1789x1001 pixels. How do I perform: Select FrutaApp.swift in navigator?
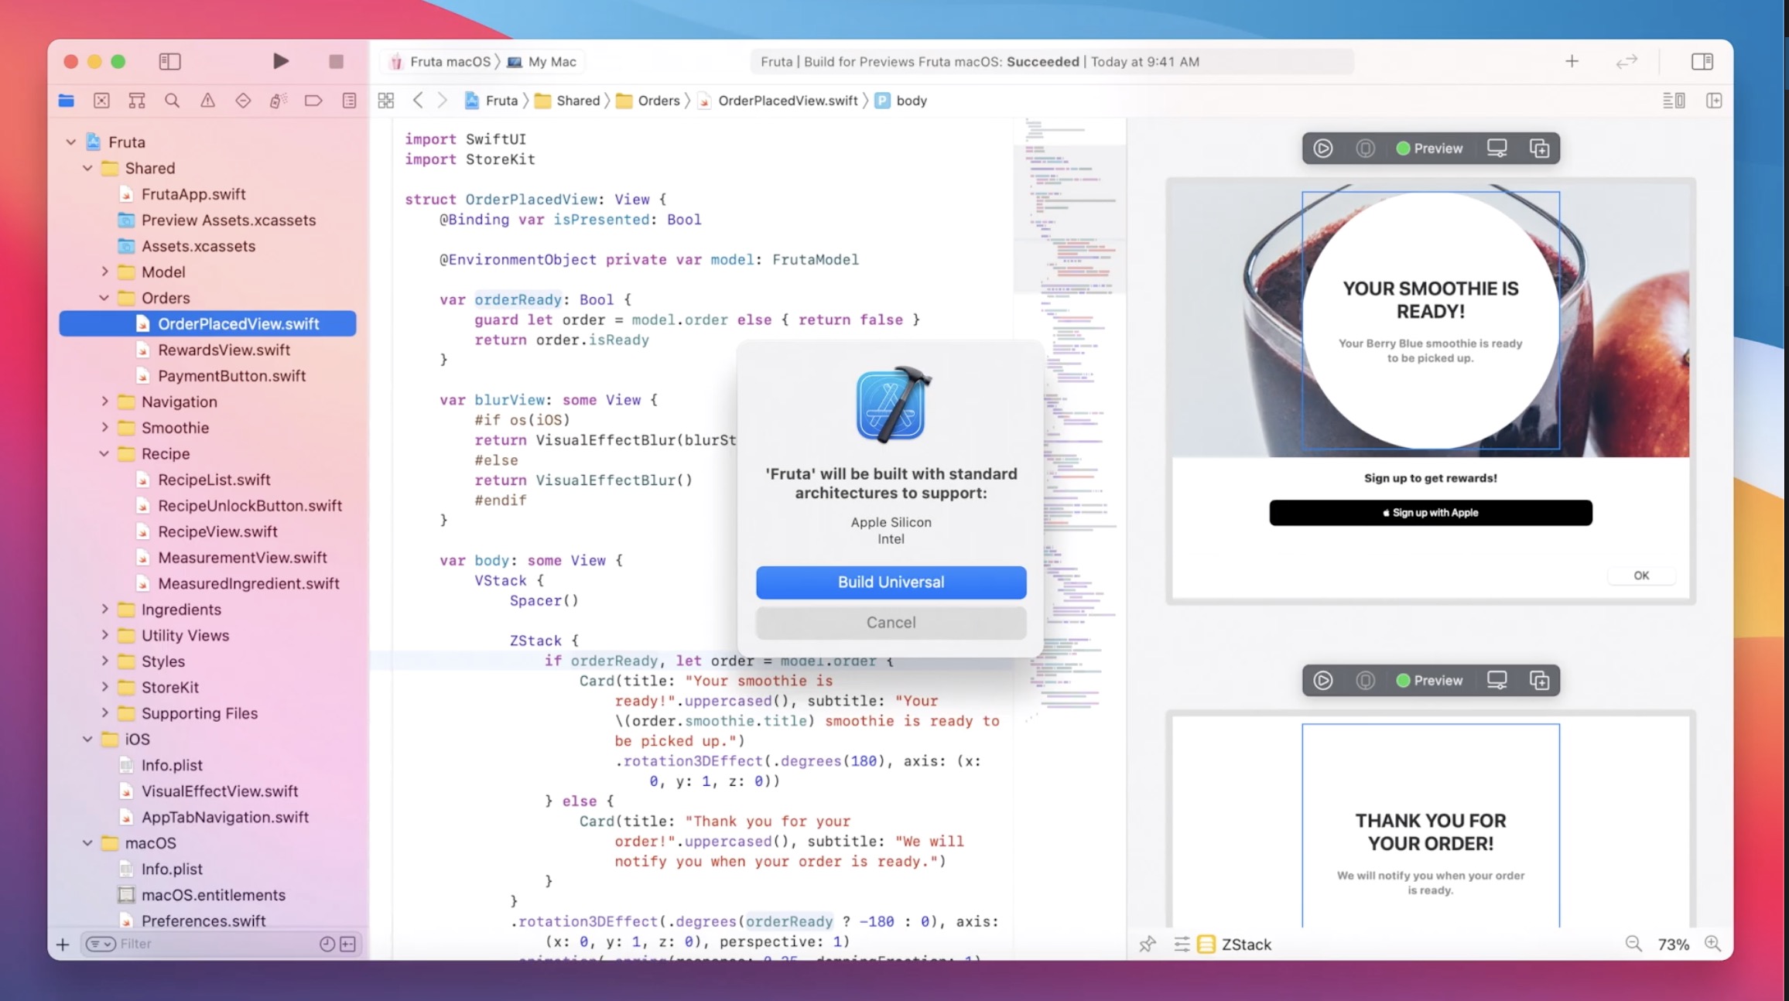tap(207, 194)
